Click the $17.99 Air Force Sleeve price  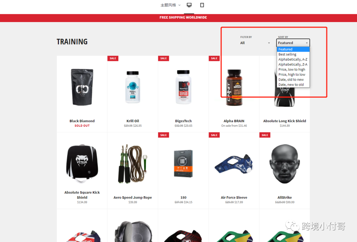(x=239, y=202)
